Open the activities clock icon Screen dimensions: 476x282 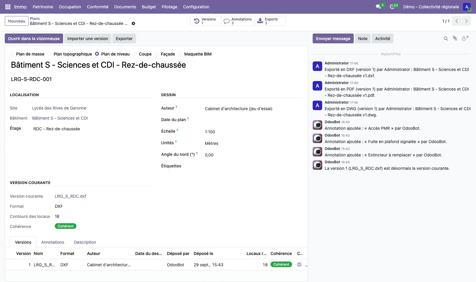pos(392,7)
